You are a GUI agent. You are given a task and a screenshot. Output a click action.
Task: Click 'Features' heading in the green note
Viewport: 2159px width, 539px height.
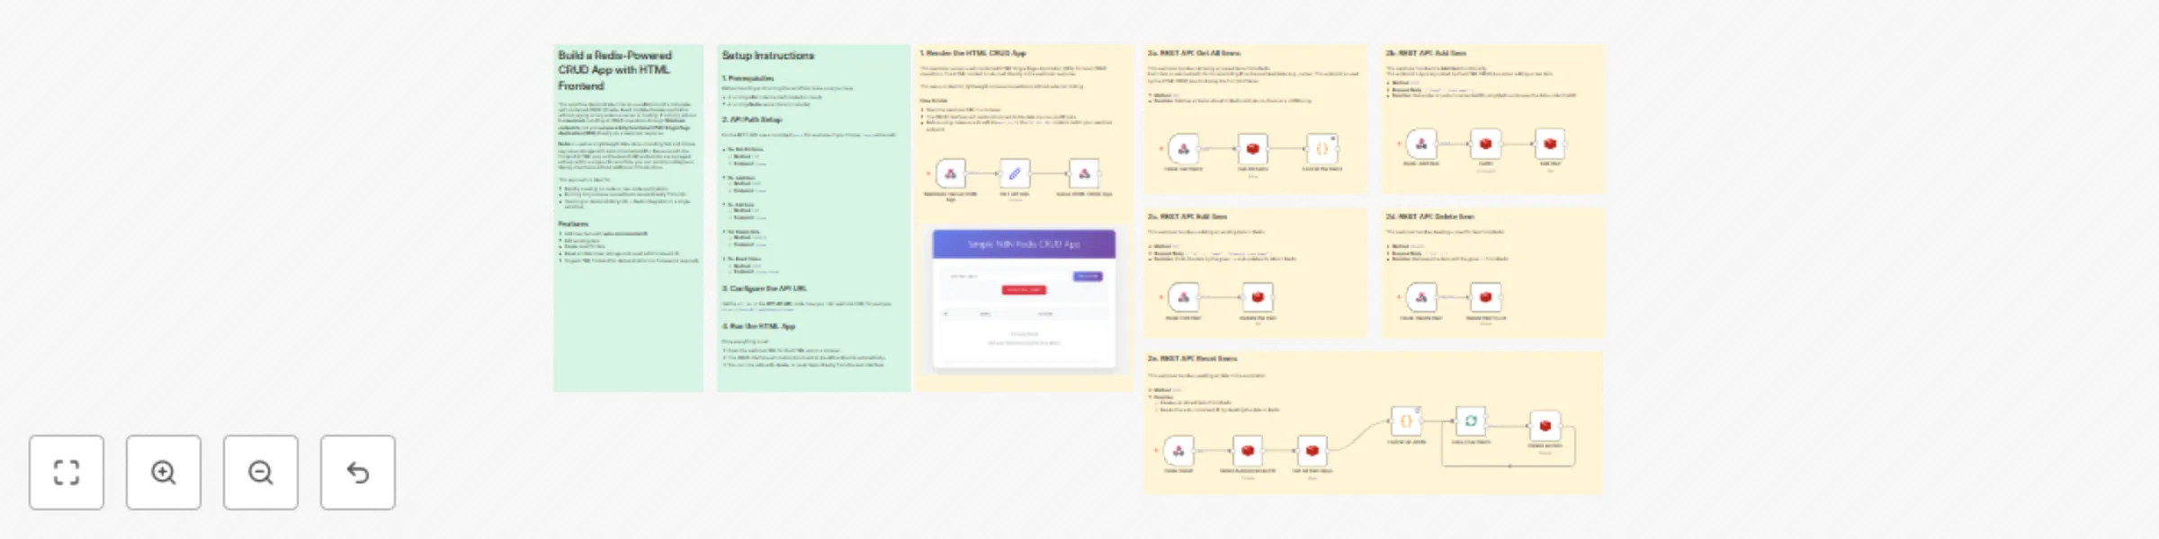pyautogui.click(x=573, y=224)
